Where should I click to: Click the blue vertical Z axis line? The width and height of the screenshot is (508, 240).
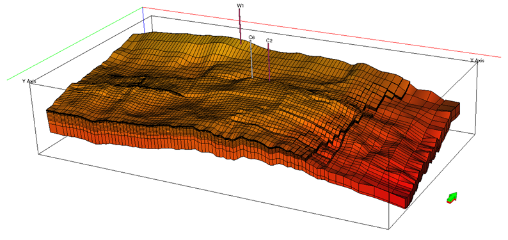point(143,19)
